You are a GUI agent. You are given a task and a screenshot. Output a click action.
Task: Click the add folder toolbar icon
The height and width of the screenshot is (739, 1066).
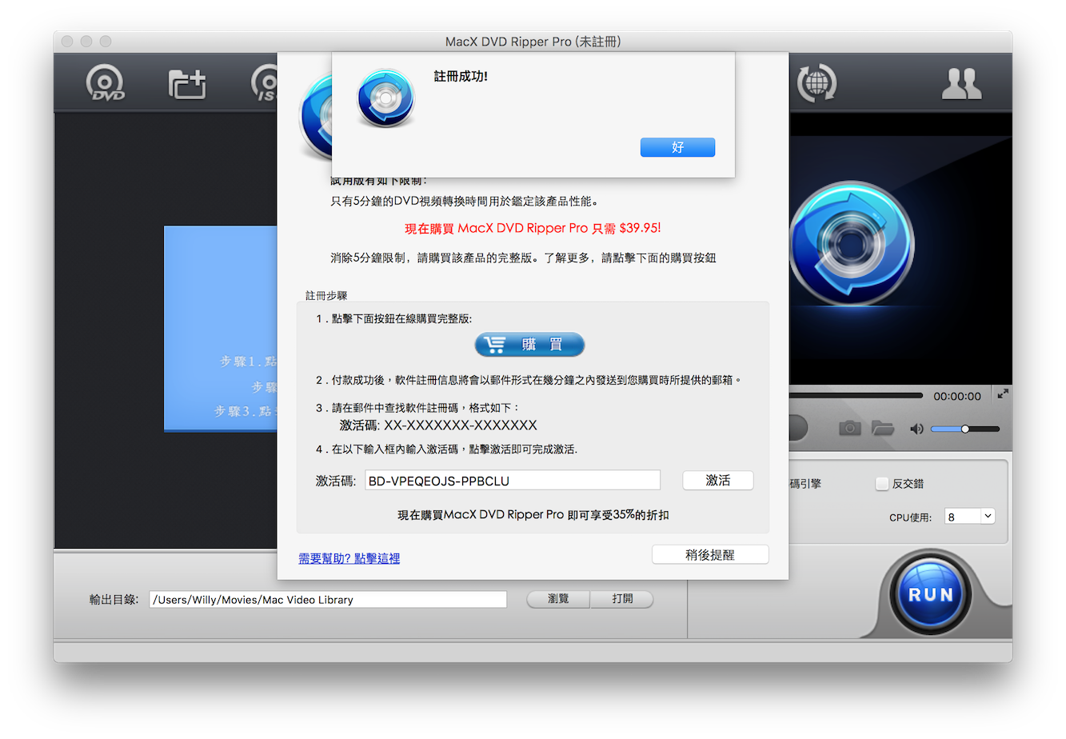click(187, 84)
